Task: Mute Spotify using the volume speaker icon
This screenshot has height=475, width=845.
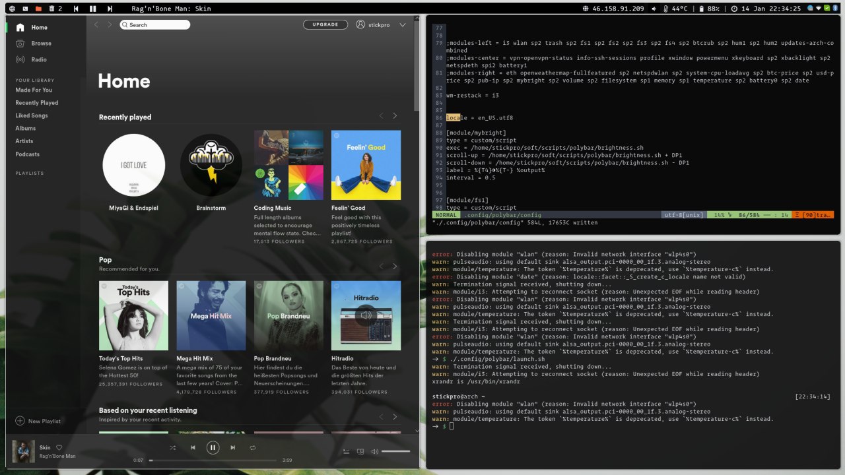Action: point(374,451)
